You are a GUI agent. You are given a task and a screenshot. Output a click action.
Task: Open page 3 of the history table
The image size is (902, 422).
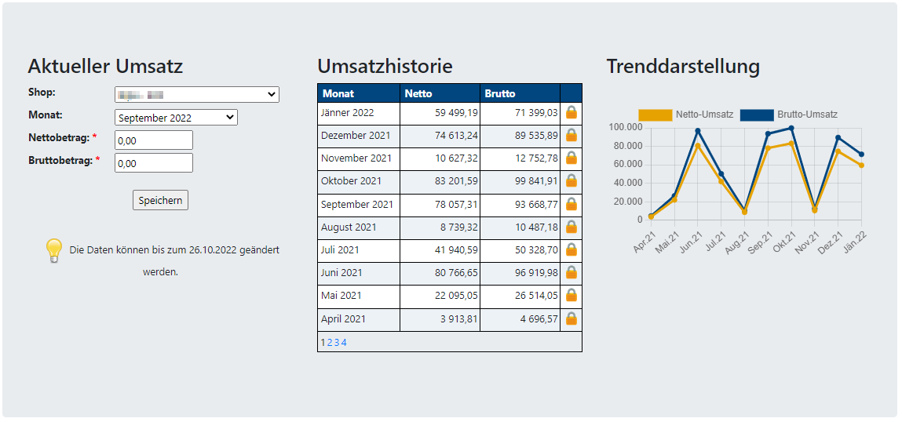click(337, 343)
